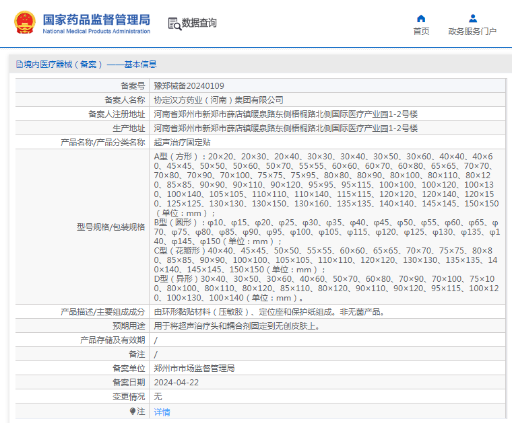The image size is (512, 423).
Task: Click the 产品描述/主要组成成分 label
Action: [x=103, y=312]
